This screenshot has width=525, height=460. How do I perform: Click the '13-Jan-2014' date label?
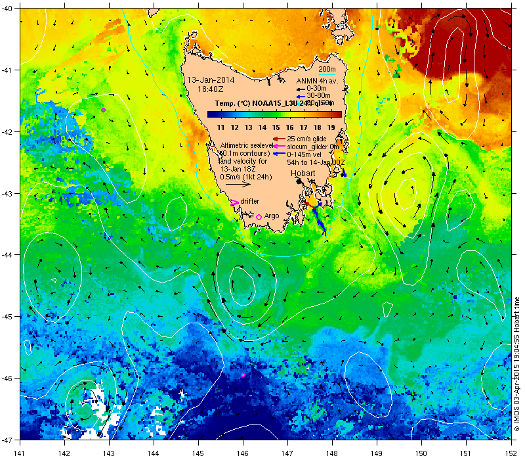[211, 80]
